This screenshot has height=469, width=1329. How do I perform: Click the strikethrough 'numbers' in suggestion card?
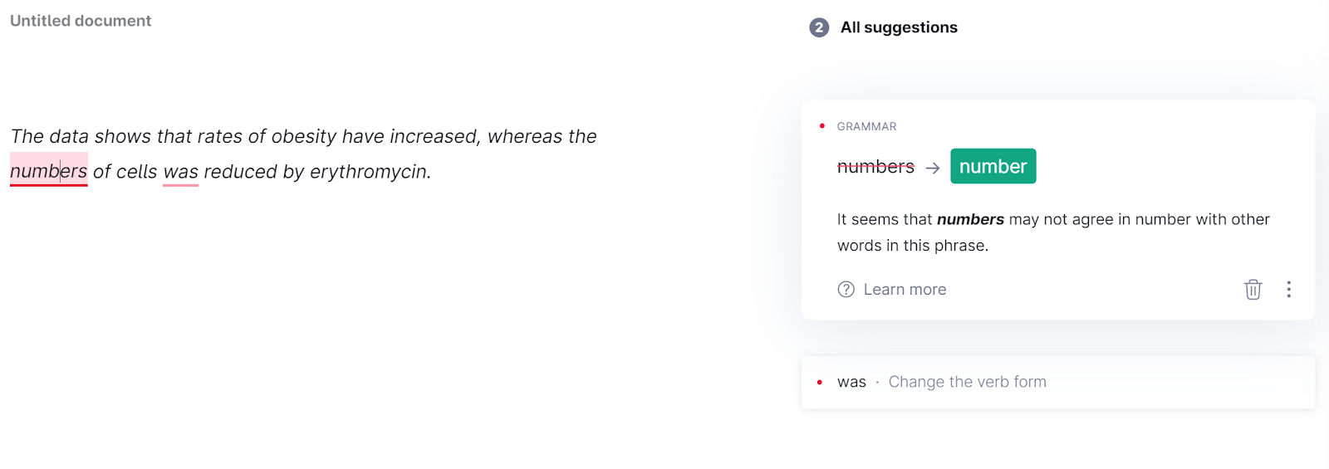tap(875, 167)
